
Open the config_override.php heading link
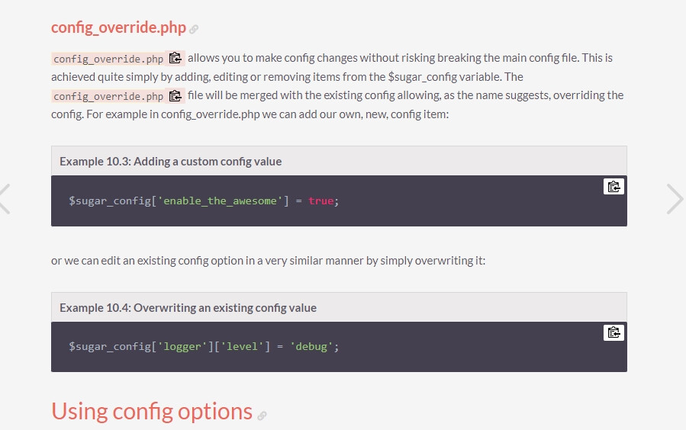[x=118, y=27]
